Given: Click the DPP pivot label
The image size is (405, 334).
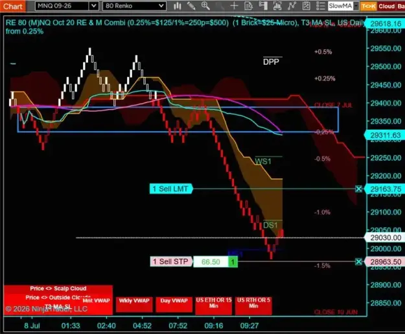Looking at the screenshot, I should 272,62.
